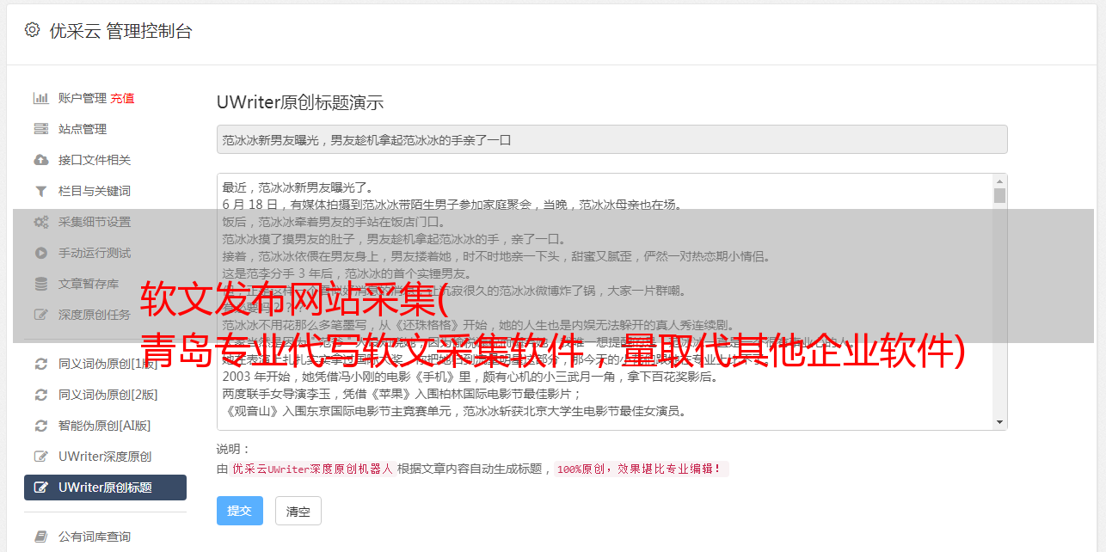Open 栏目与关键词 in sidebar

95,191
